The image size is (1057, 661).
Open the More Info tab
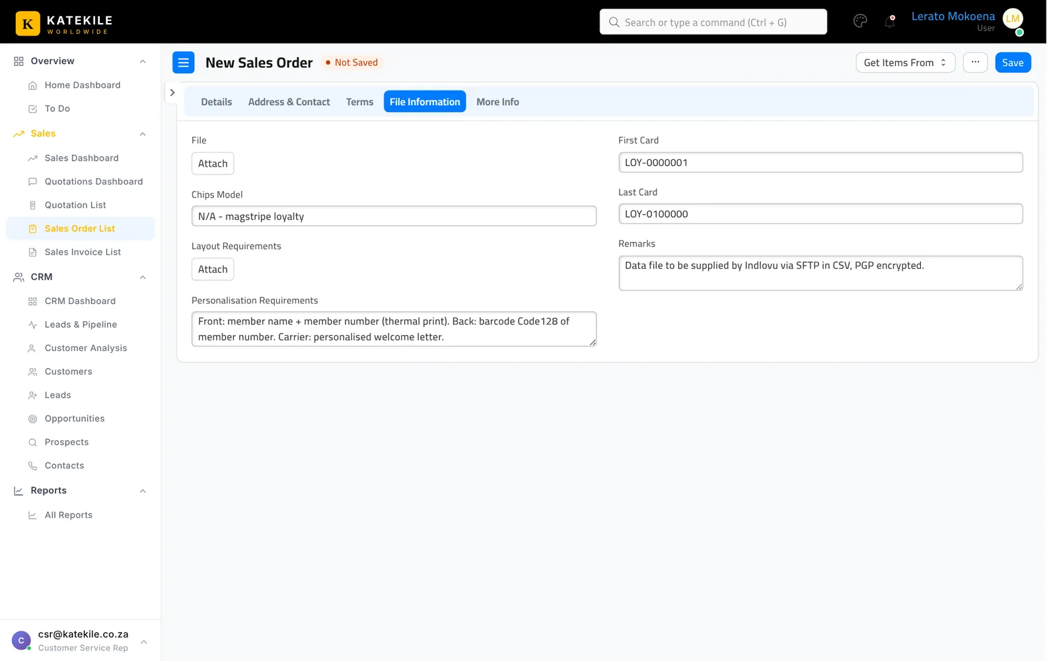tap(497, 102)
